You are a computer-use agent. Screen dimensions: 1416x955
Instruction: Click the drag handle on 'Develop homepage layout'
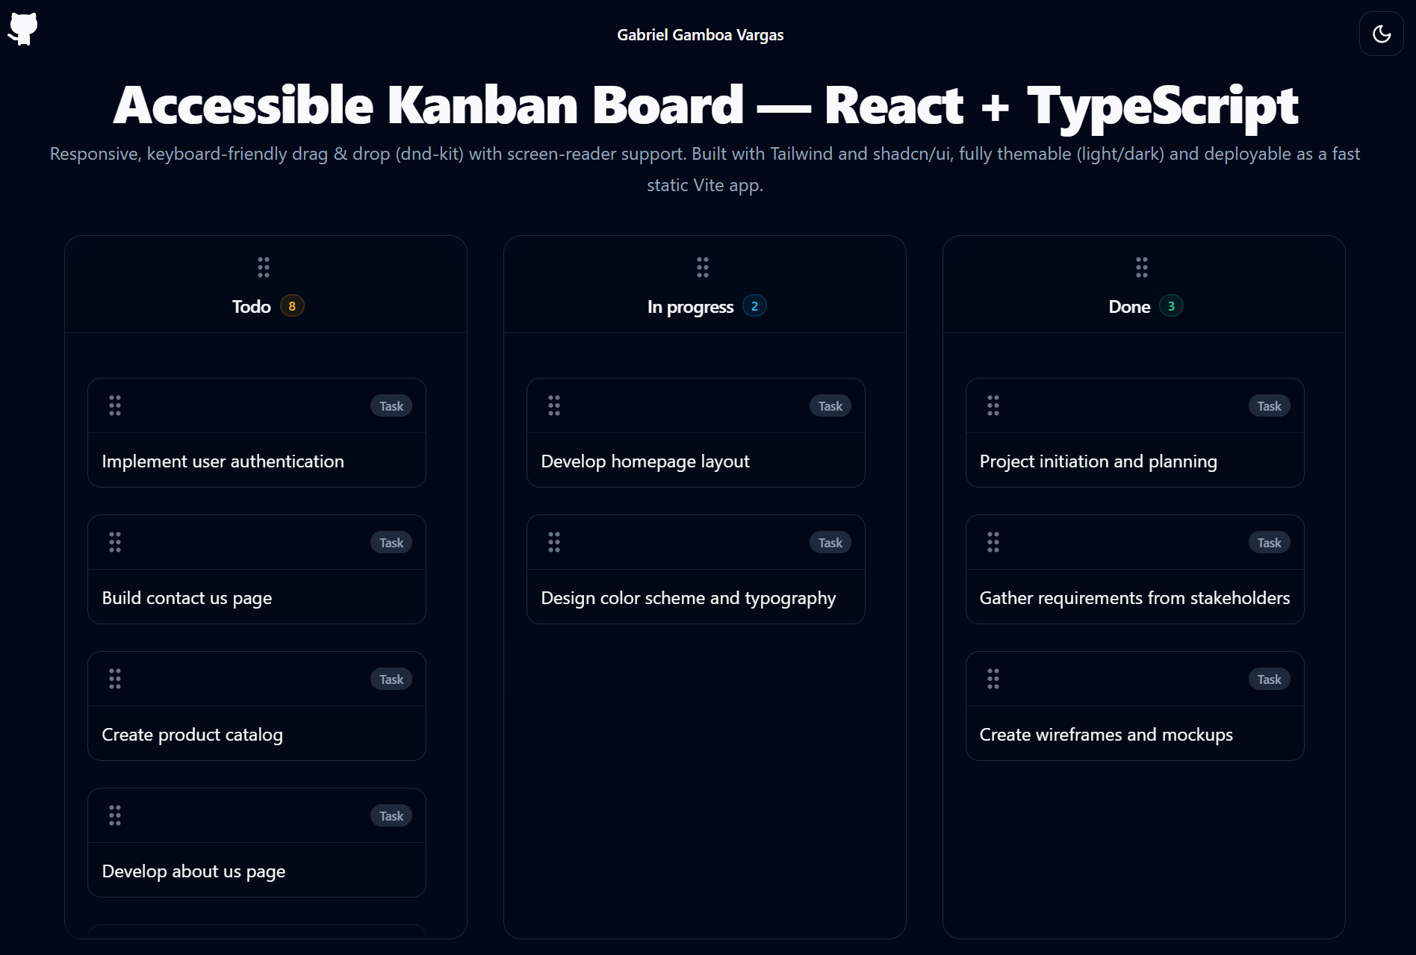tap(553, 405)
